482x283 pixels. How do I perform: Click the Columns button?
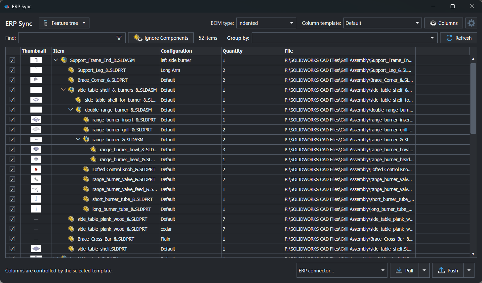[444, 23]
